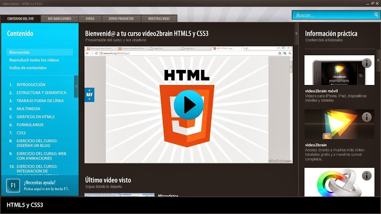Open info for video2brain móvil card
381x214 pixels.
tap(366, 63)
